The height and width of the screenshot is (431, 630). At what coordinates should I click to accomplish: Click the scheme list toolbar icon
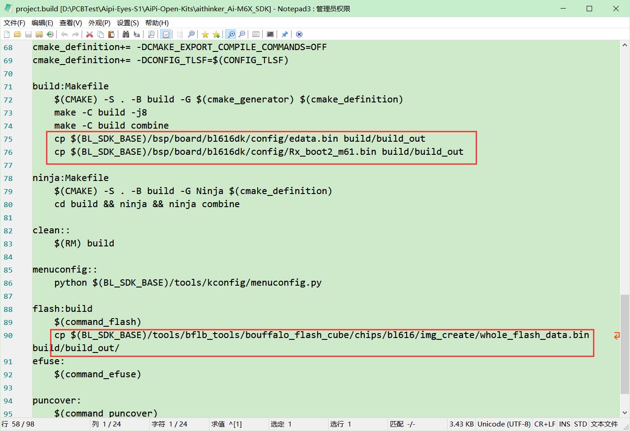256,34
